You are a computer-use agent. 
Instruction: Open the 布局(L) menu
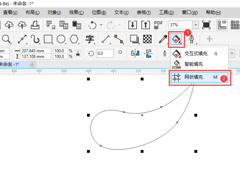33,12
